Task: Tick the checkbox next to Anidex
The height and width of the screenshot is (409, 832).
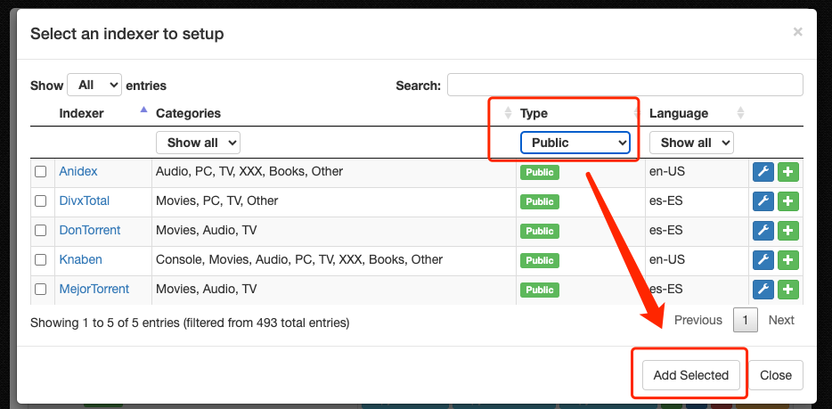Action: click(x=40, y=172)
